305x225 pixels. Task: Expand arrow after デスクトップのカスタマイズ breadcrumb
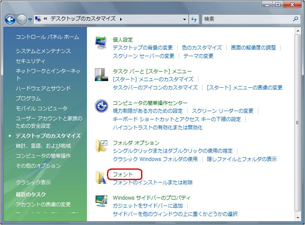[x=121, y=19]
